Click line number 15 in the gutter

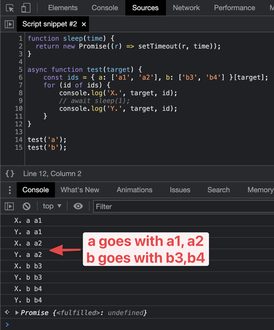click(x=19, y=148)
